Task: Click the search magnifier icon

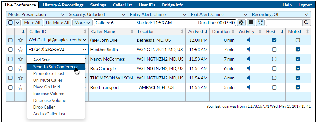Action: point(307,23)
